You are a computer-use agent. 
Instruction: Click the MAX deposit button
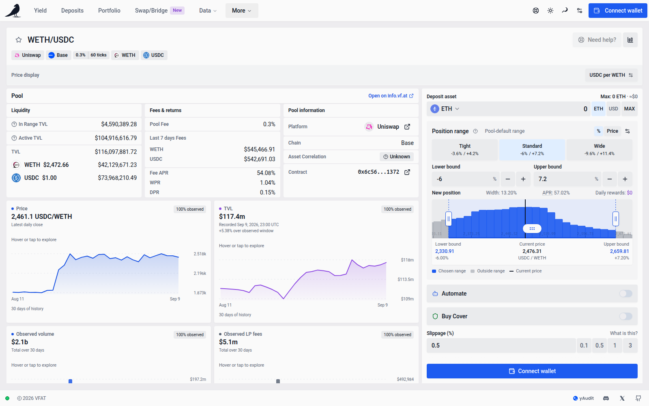tap(630, 109)
